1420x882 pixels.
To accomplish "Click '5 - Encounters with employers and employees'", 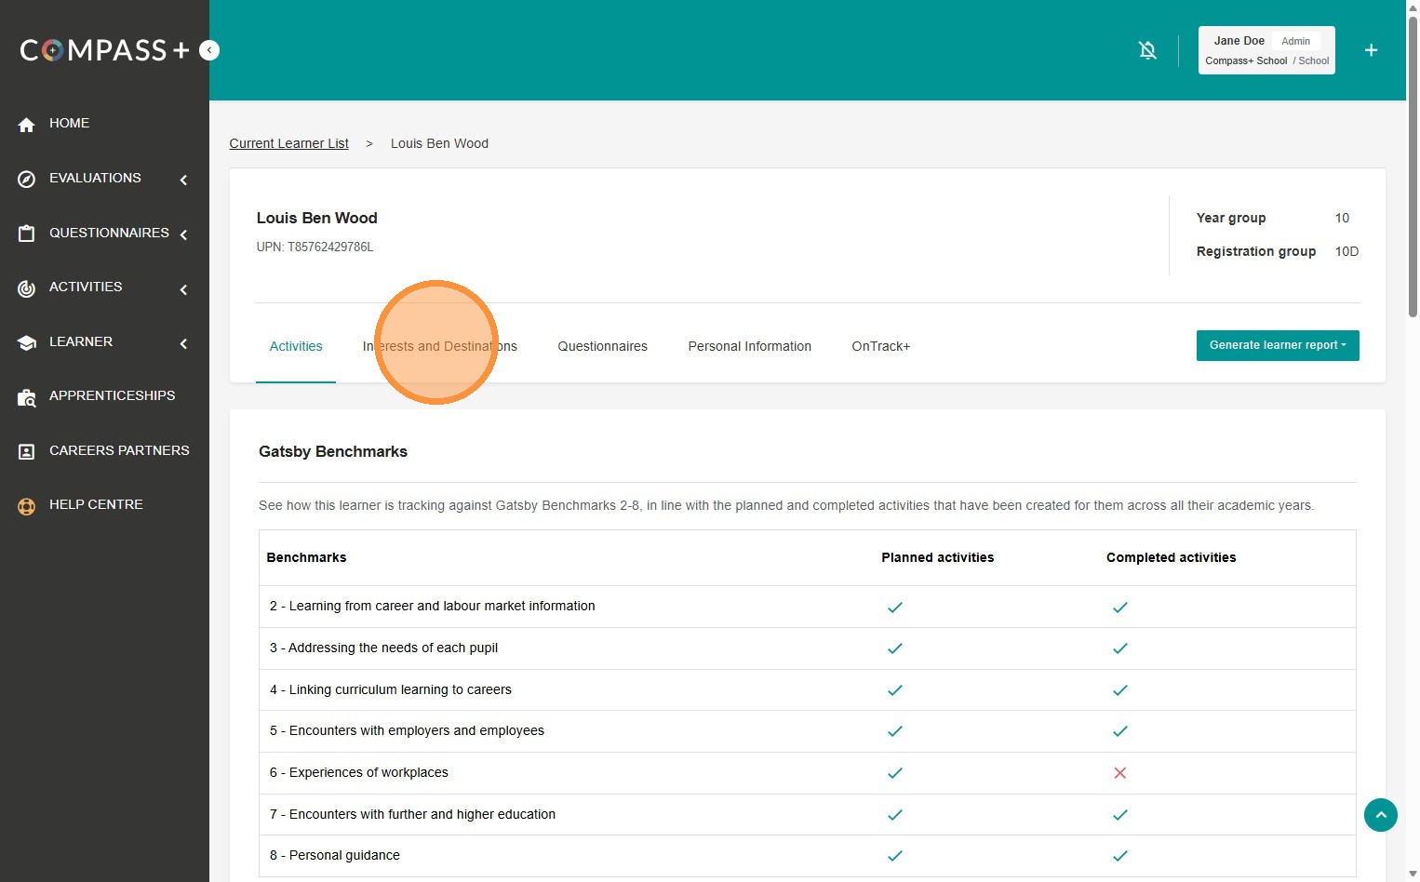I will [407, 730].
